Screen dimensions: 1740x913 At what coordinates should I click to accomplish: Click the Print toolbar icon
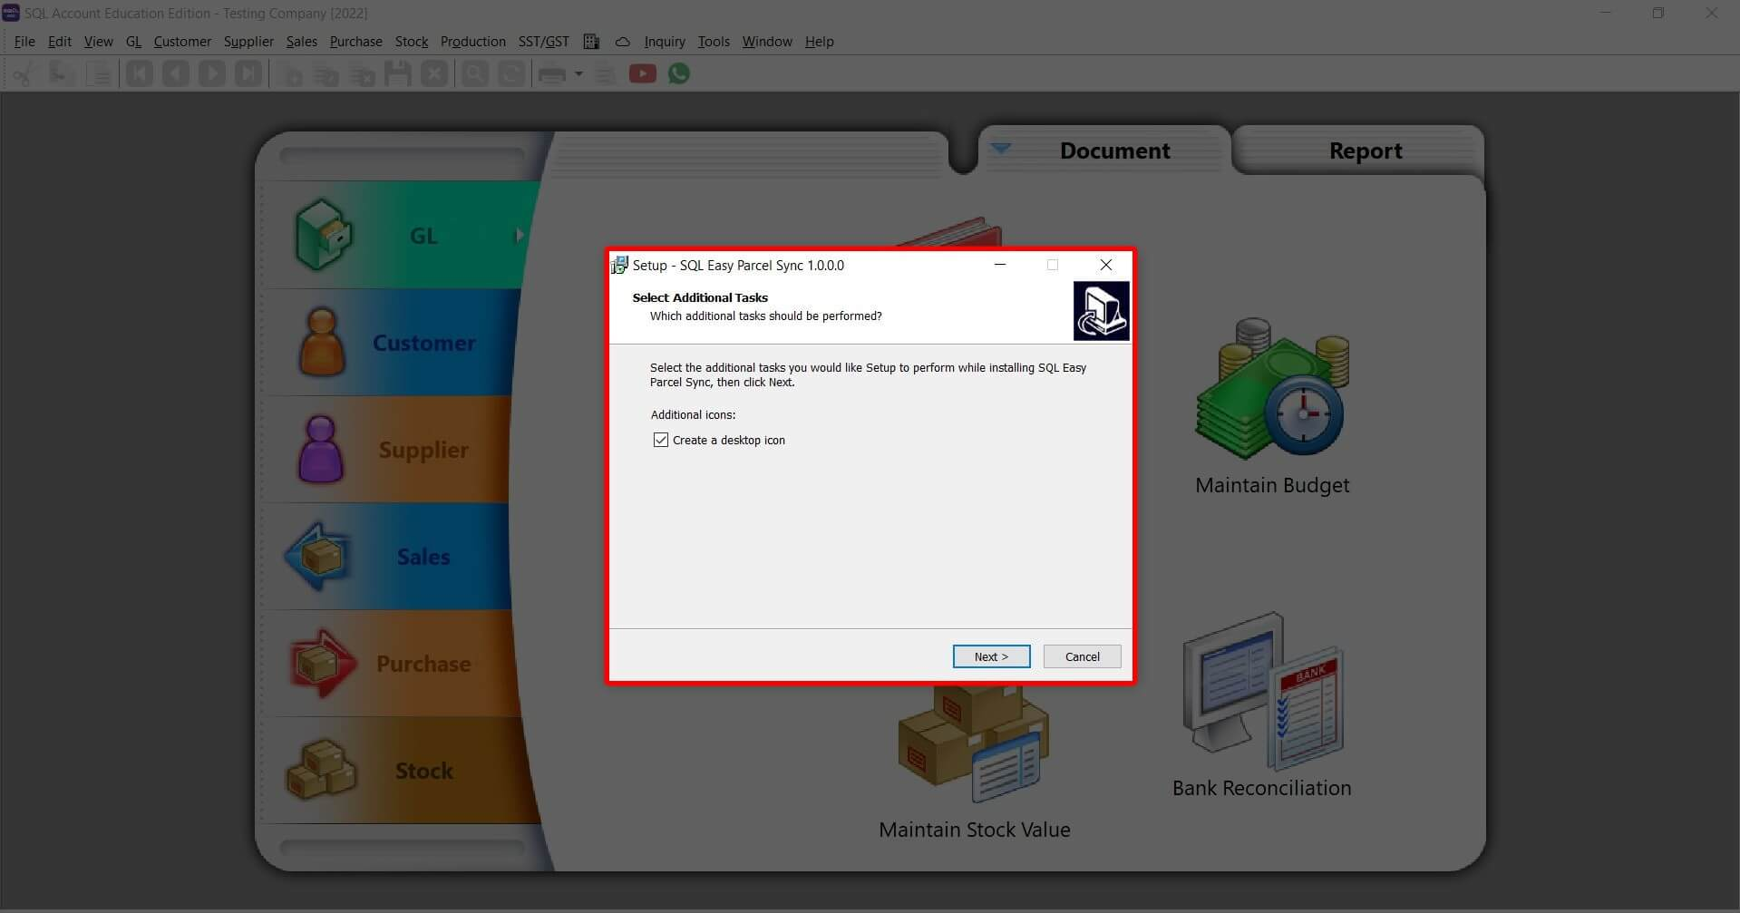click(x=551, y=74)
